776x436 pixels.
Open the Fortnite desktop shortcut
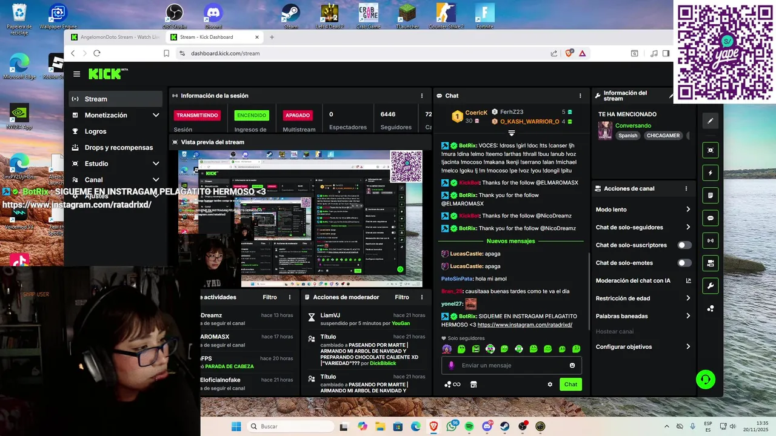(x=484, y=16)
